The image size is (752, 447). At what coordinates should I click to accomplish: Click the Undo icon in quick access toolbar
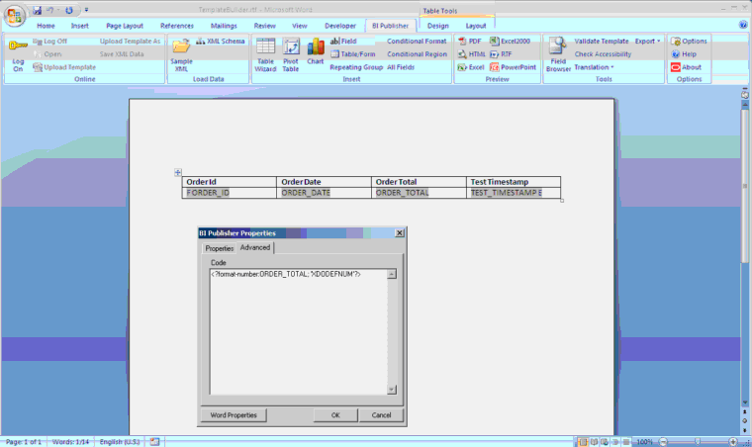49,10
